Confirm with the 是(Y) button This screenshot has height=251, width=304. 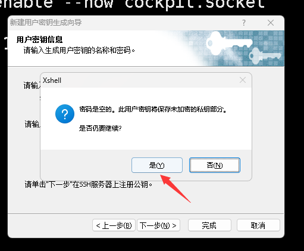(x=157, y=165)
